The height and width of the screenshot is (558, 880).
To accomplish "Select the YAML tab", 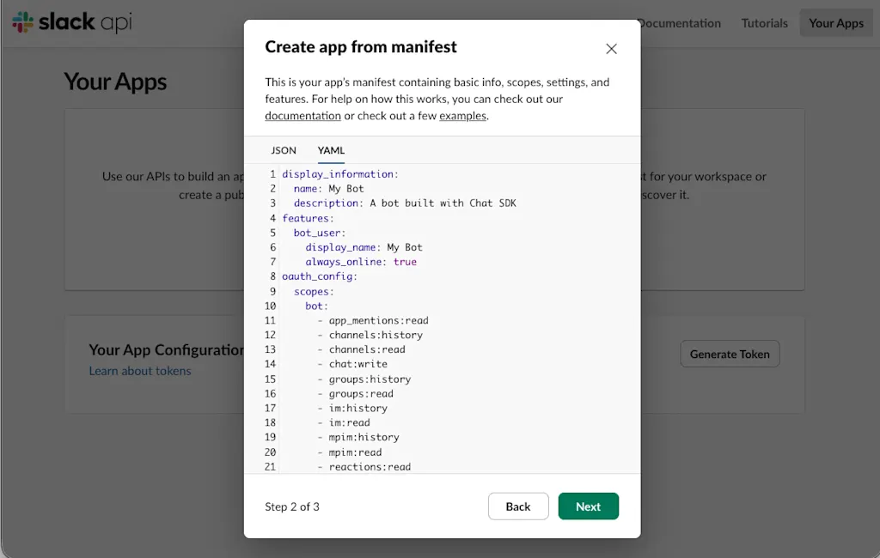I will pyautogui.click(x=331, y=150).
